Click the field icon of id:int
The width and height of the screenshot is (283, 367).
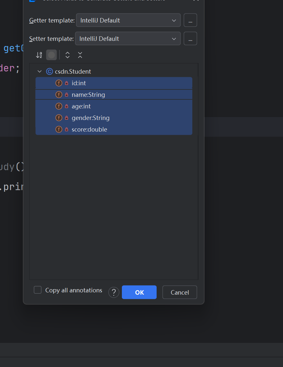[59, 83]
